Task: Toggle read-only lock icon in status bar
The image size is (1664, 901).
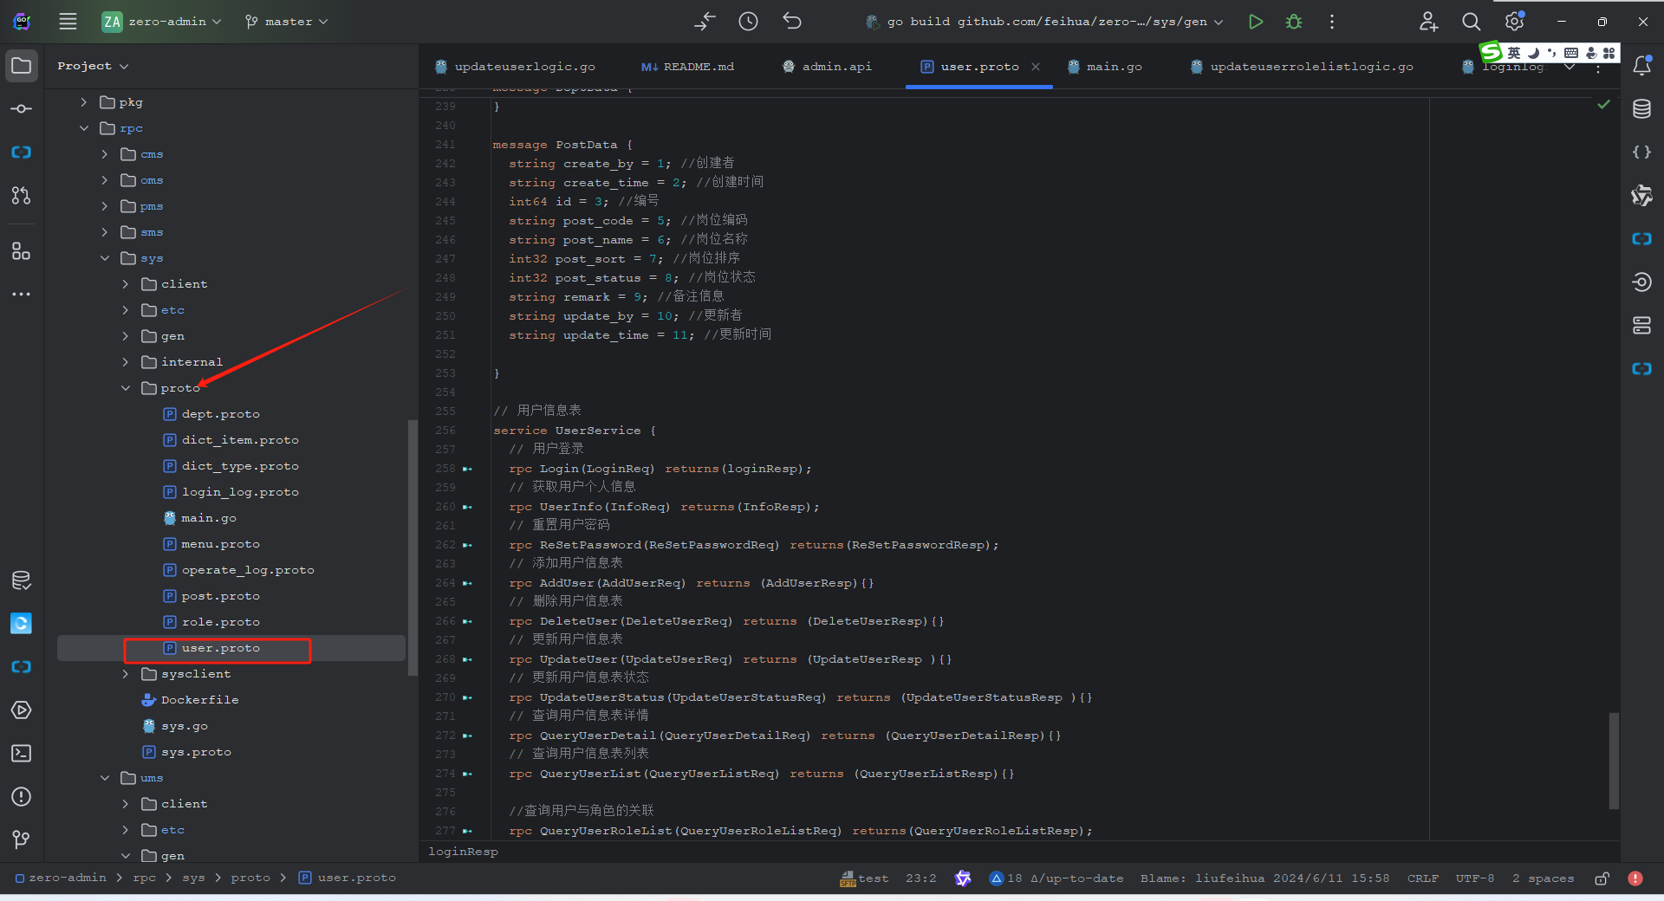Action: [x=1602, y=878]
